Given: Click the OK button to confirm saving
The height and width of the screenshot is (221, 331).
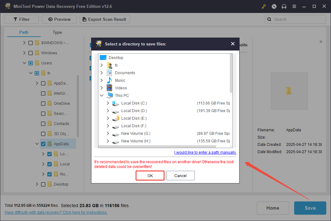Looking at the screenshot, I should point(150,176).
